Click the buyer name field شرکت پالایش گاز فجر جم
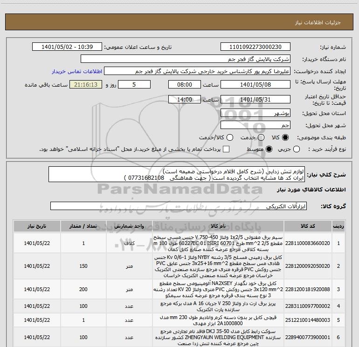The image size is (359, 347). (x=186, y=59)
